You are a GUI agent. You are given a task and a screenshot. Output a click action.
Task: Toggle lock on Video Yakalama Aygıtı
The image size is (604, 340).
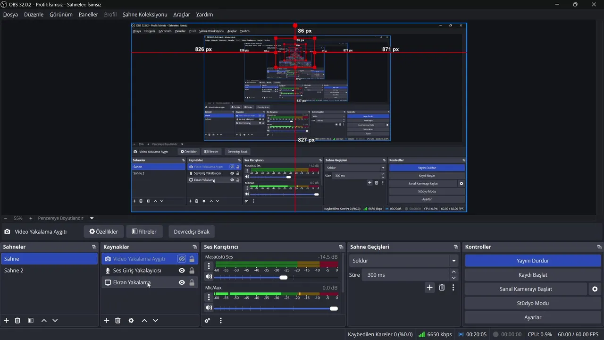coord(192,259)
